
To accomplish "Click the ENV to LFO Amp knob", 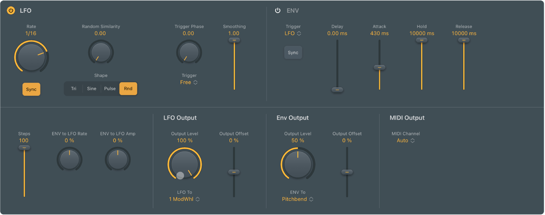I will click(118, 159).
